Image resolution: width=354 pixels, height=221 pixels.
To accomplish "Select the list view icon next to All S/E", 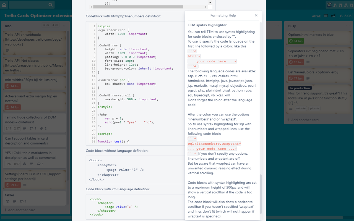I will tap(326, 16).
